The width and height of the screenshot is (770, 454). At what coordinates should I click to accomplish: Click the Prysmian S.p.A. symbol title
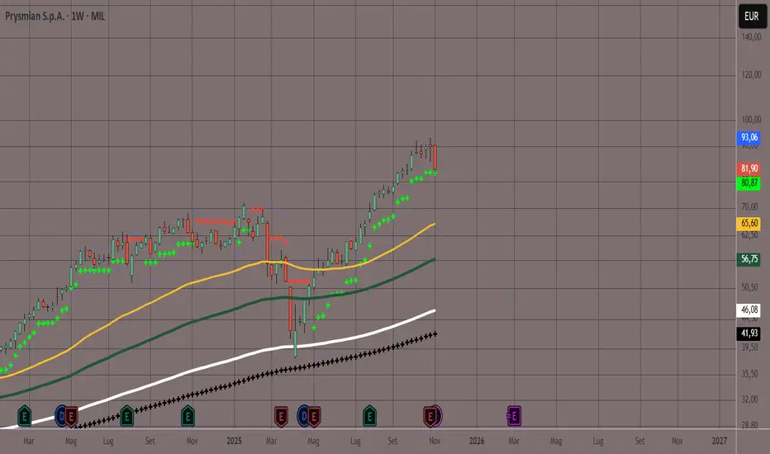35,17
